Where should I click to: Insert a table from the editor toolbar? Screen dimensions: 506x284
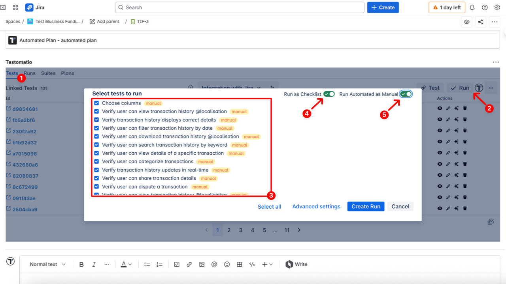[239, 264]
